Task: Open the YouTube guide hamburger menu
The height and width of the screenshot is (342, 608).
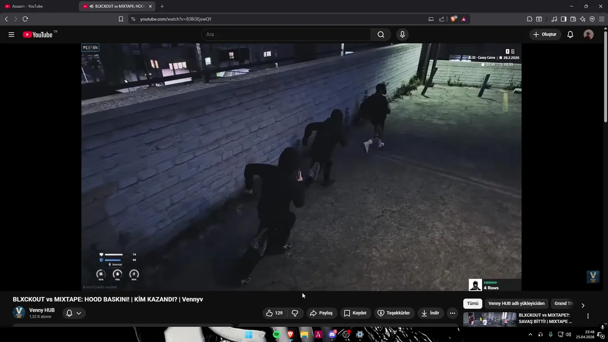Action: pyautogui.click(x=11, y=35)
